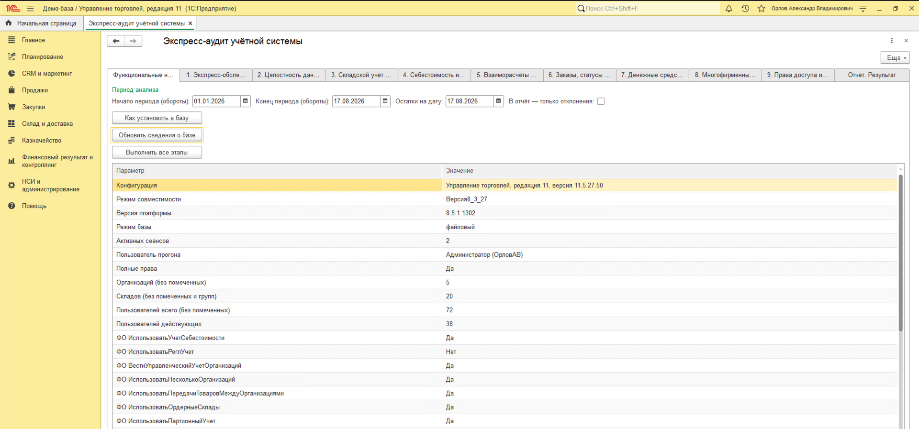The image size is (919, 429).
Task: Select the Конфигурация row
Action: pyautogui.click(x=504, y=186)
